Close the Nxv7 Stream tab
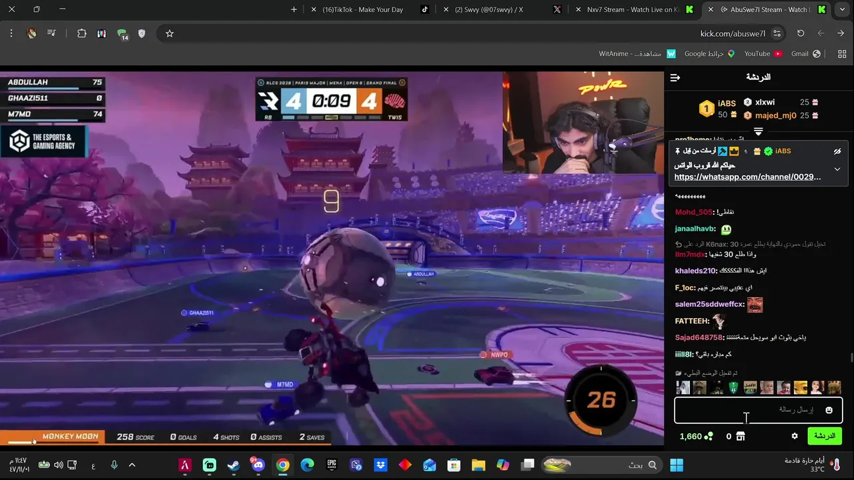Screen dimensions: 854x480 (577, 9)
